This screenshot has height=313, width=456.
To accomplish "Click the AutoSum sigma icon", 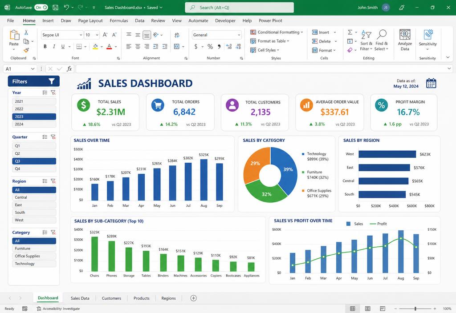I will click(x=350, y=32).
